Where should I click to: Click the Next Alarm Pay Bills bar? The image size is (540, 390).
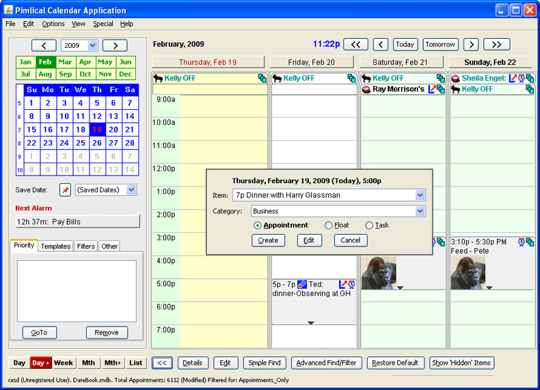[78, 222]
